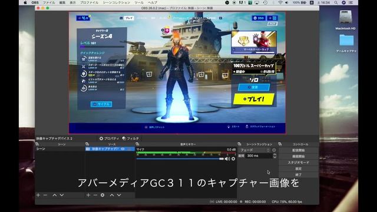Viewport: 377px width, 212px height.
Task: Open fade transition properties icon
Action: [x=274, y=150]
